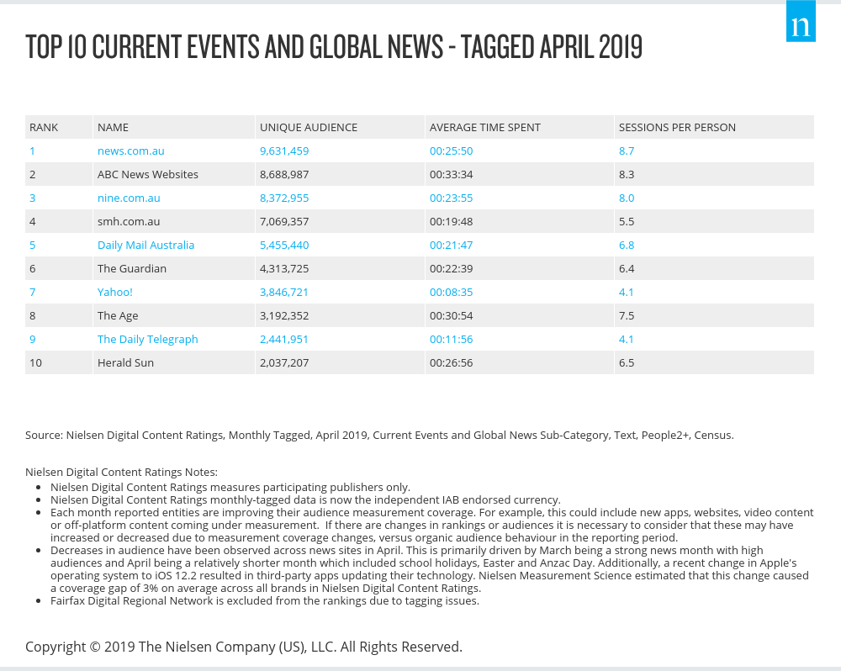Select the sessions value 6.4
Image resolution: width=841 pixels, height=671 pixels.
pyautogui.click(x=627, y=269)
